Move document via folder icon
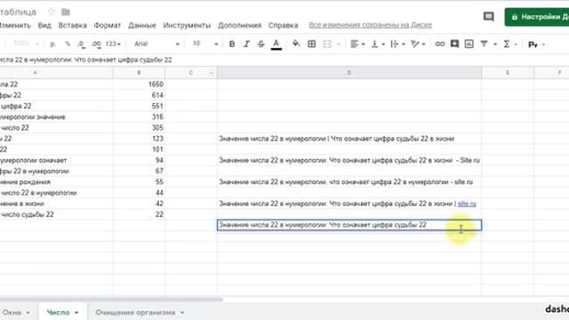Viewport: 569px width, 320px height. click(x=66, y=12)
